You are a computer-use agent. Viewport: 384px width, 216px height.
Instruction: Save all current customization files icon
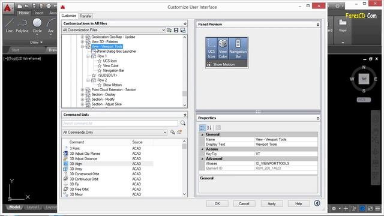[x=176, y=30]
